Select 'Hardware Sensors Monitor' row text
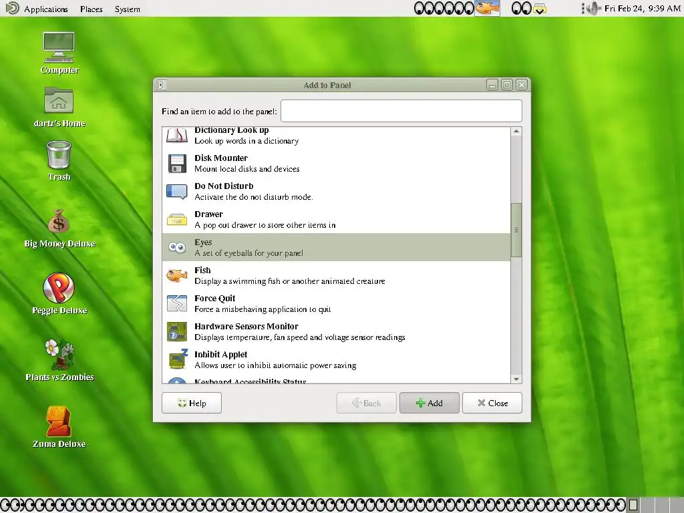This screenshot has width=684, height=513. [x=246, y=326]
